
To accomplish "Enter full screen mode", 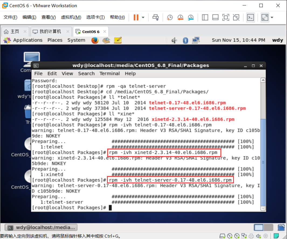I will pyautogui.click(x=226, y=17).
